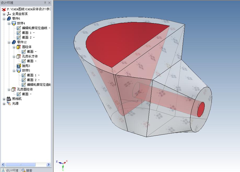Select the 孔类长方体 hole block icon
The height and width of the screenshot is (172, 240).
(19, 56)
